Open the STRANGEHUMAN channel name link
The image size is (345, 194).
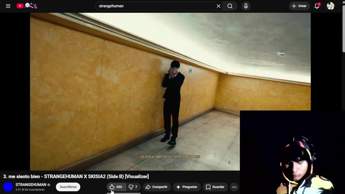[x=31, y=185]
